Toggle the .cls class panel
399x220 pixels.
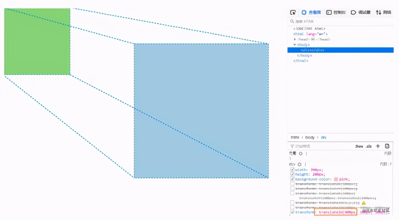pos(369,146)
